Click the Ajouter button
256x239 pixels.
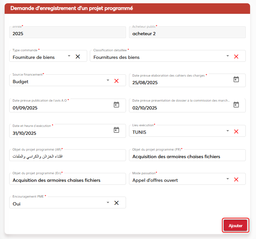click(235, 226)
